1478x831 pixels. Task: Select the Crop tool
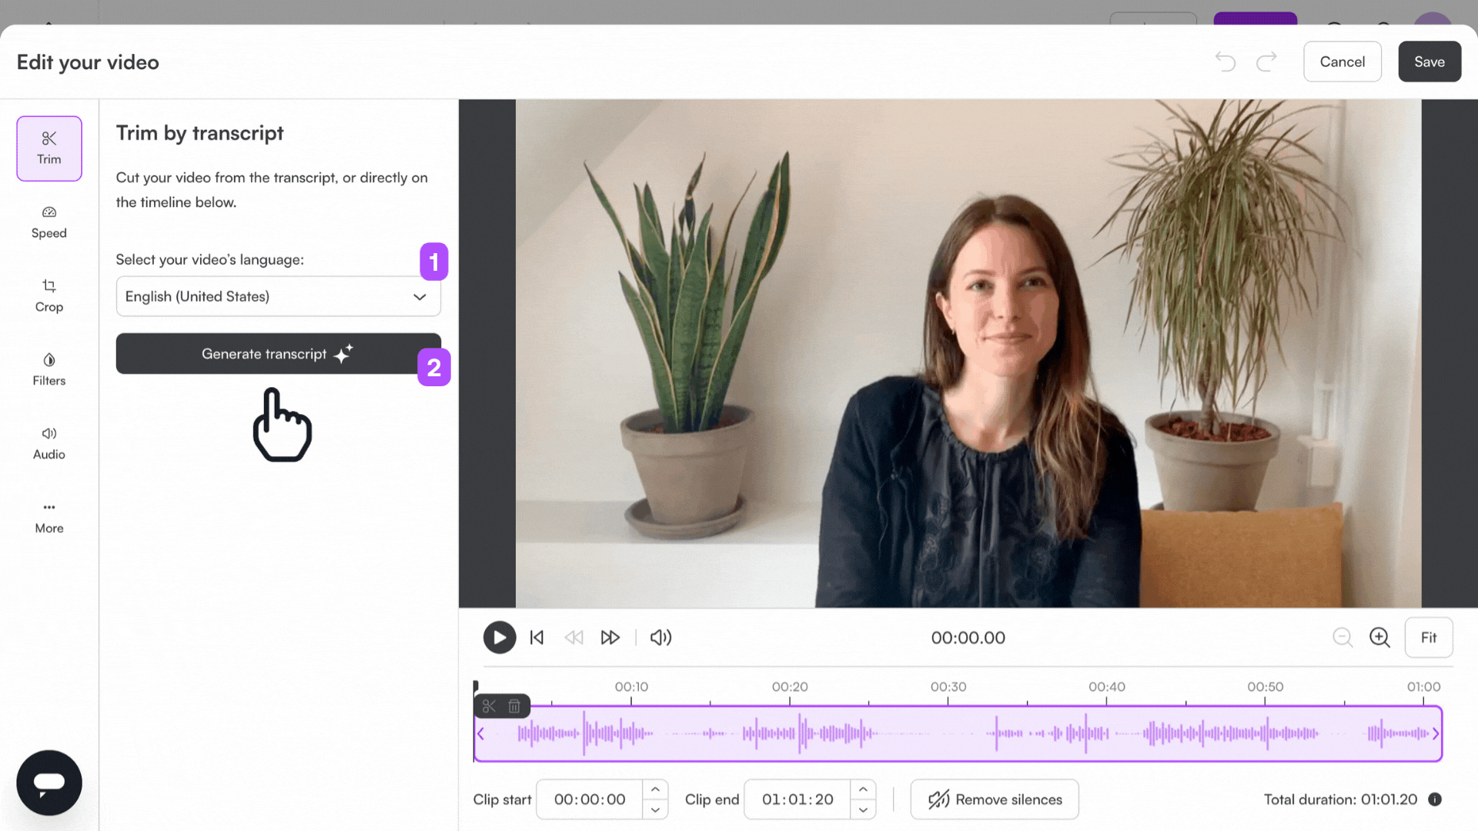point(48,295)
